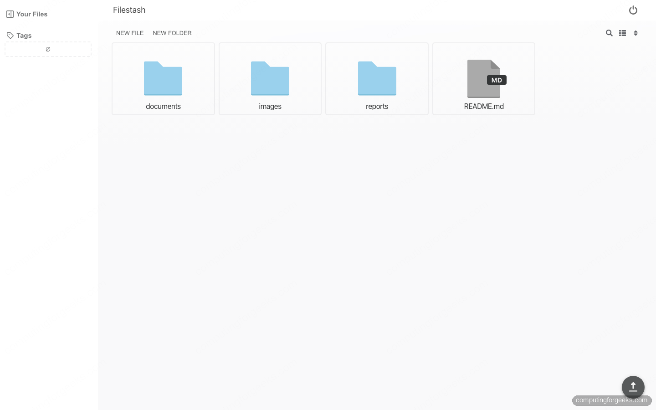This screenshot has width=656, height=410.
Task: Click the "Your Files" sidebar heading text
Action: tap(32, 14)
